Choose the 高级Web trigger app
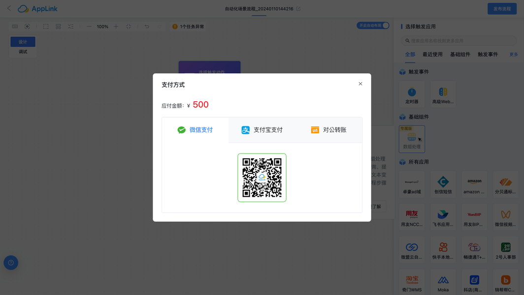The image size is (524, 295). click(443, 94)
